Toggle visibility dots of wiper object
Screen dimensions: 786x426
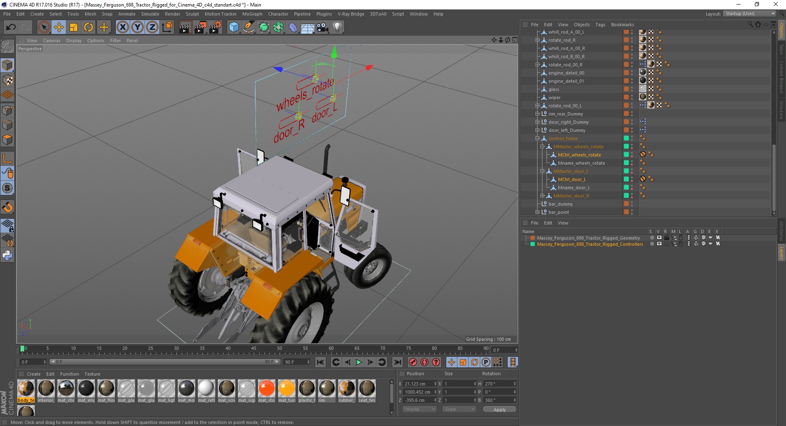tap(632, 97)
